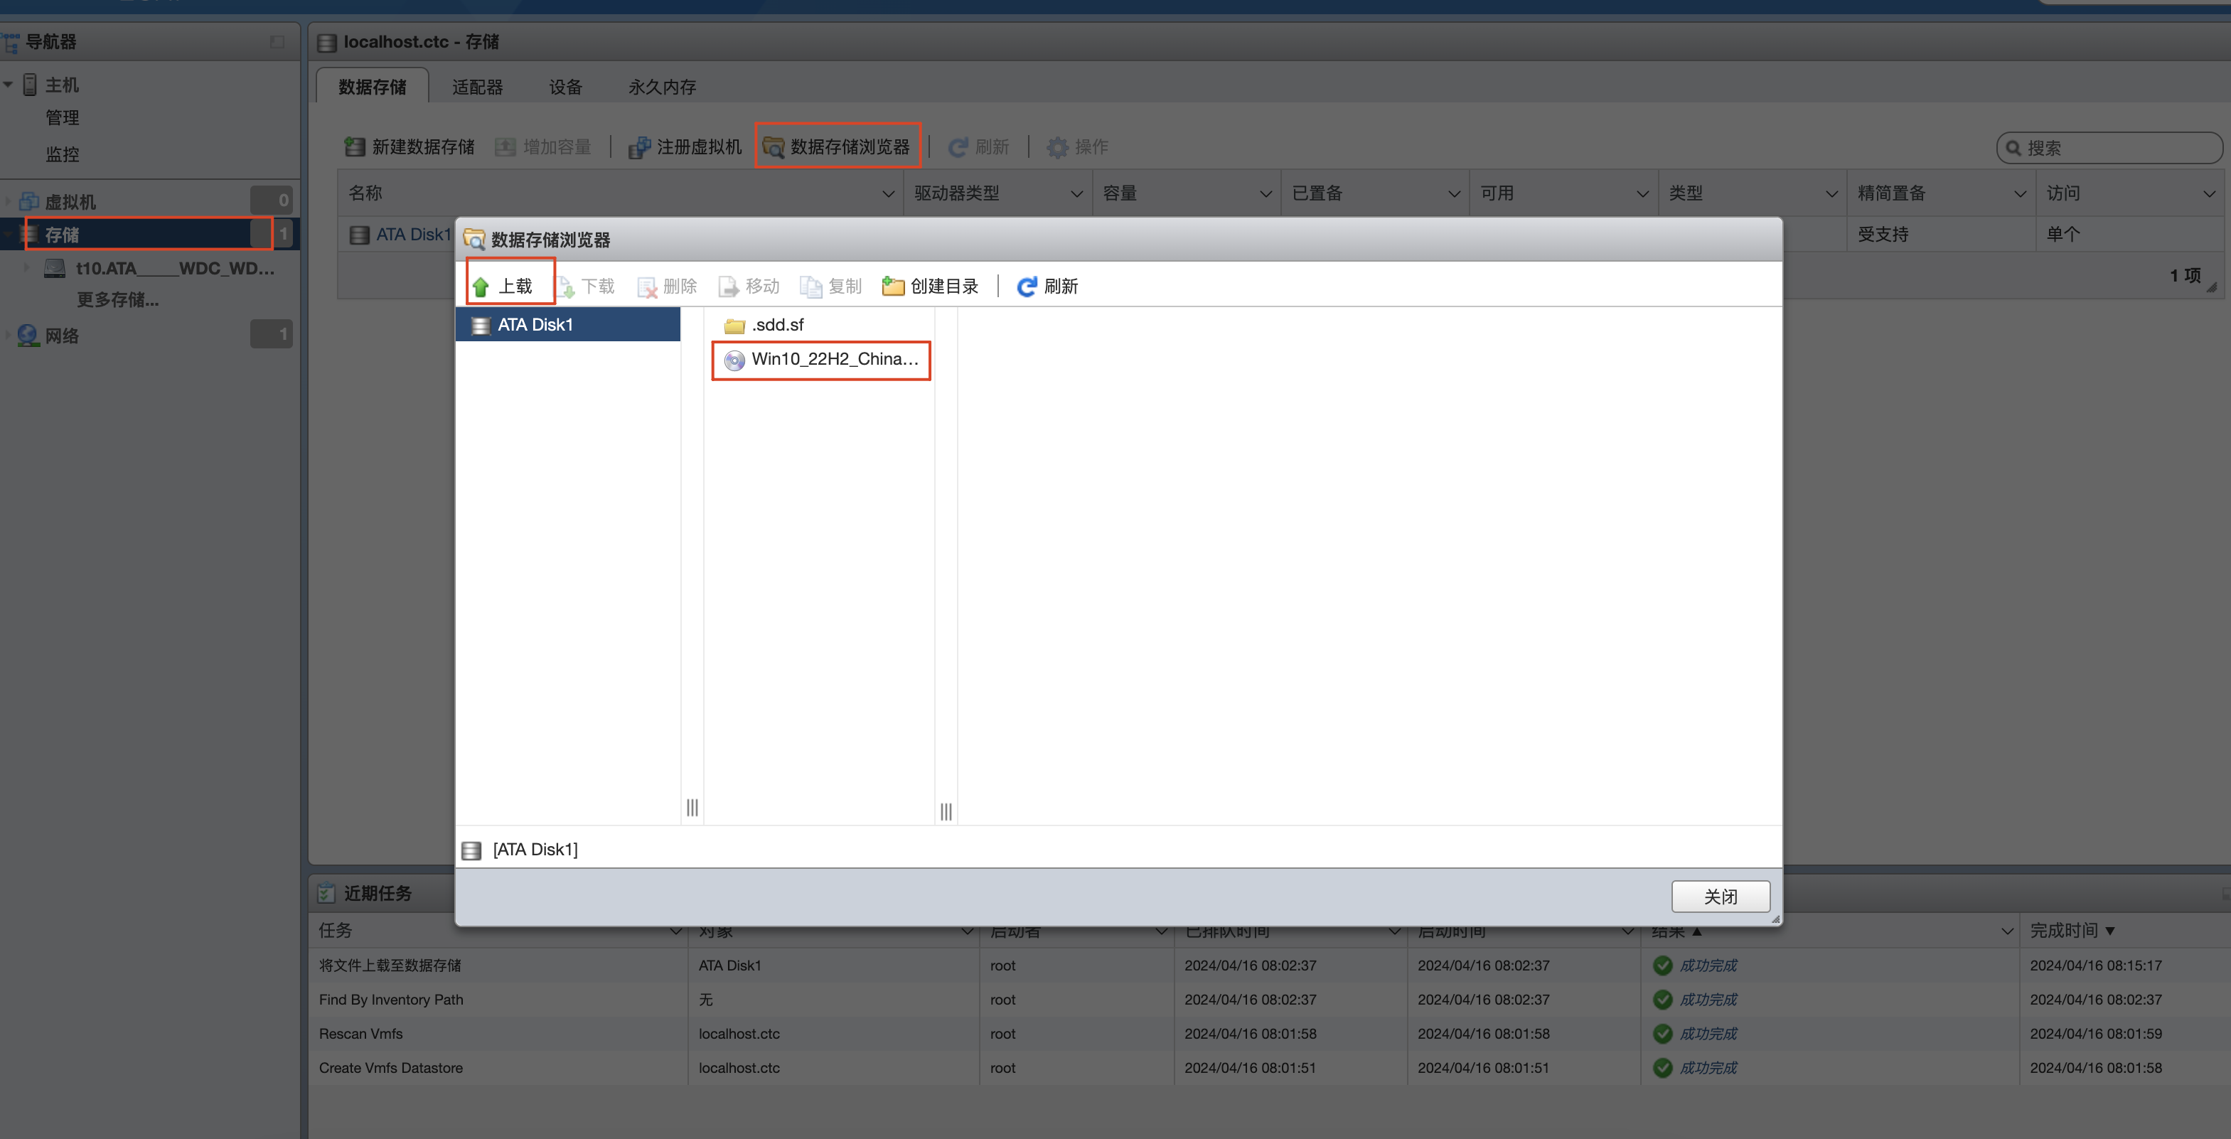Click the first column divider handle in the browser
The height and width of the screenshot is (1139, 2231).
coord(692,807)
